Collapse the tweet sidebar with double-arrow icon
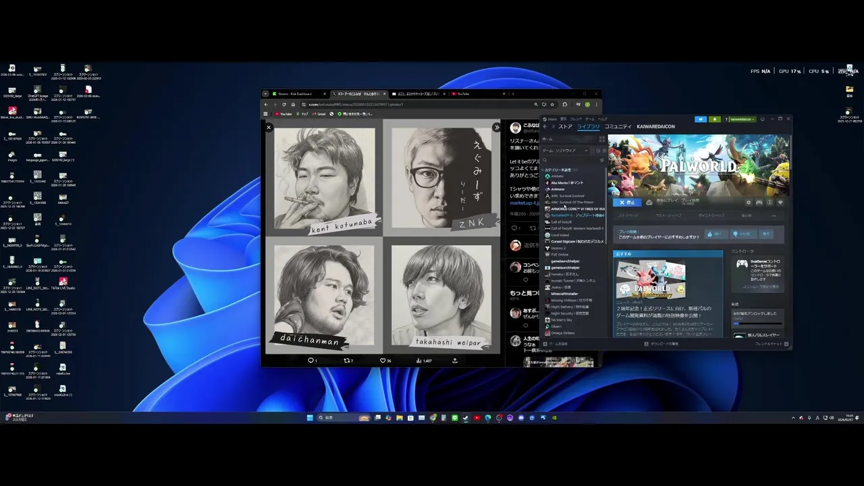 pyautogui.click(x=497, y=127)
